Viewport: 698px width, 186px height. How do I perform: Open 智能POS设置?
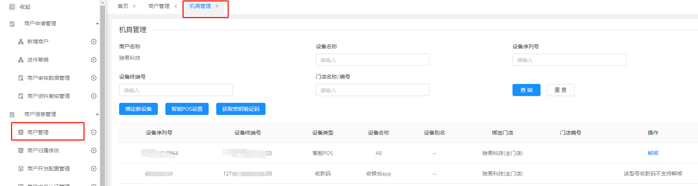pyautogui.click(x=187, y=109)
